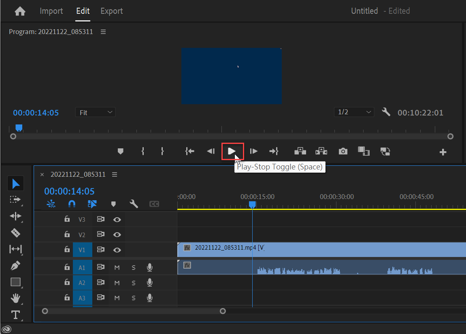Switch to the Export tab

[111, 11]
